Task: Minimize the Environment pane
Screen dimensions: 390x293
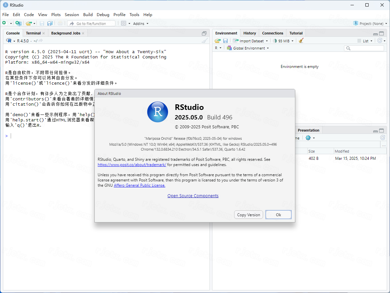Action: click(x=376, y=34)
